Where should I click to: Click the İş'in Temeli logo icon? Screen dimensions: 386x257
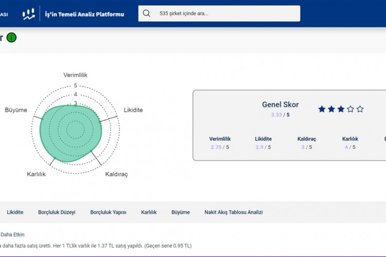click(x=29, y=14)
